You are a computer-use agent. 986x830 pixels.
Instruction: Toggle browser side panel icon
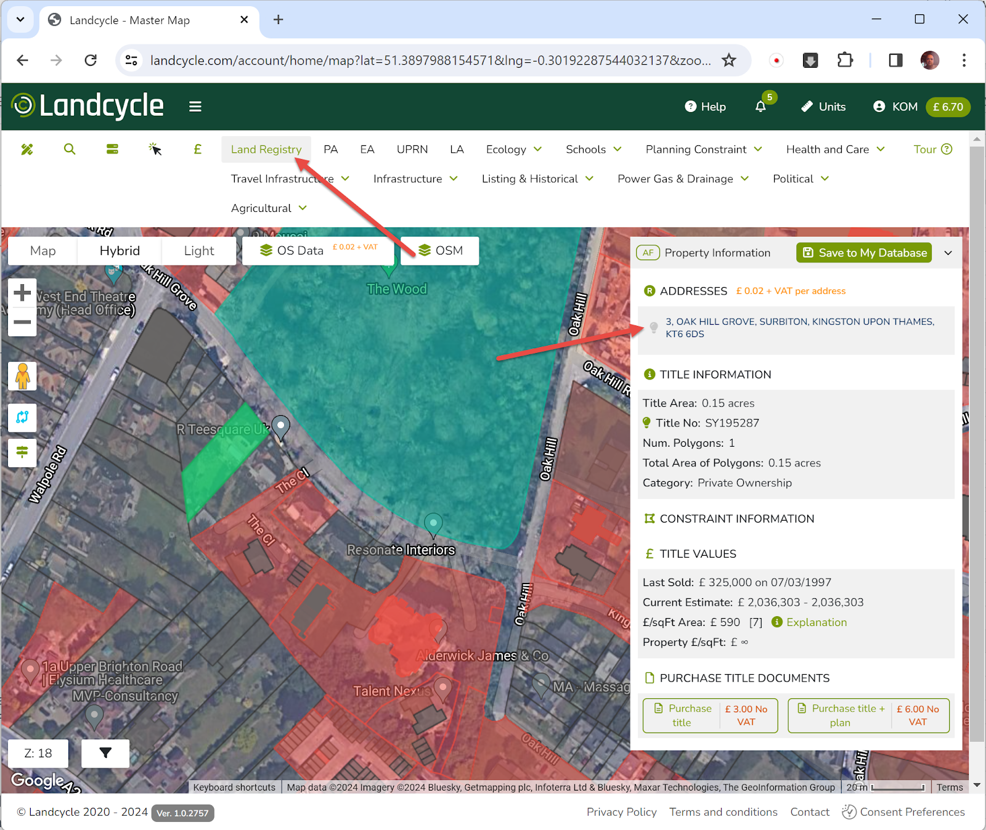[895, 60]
